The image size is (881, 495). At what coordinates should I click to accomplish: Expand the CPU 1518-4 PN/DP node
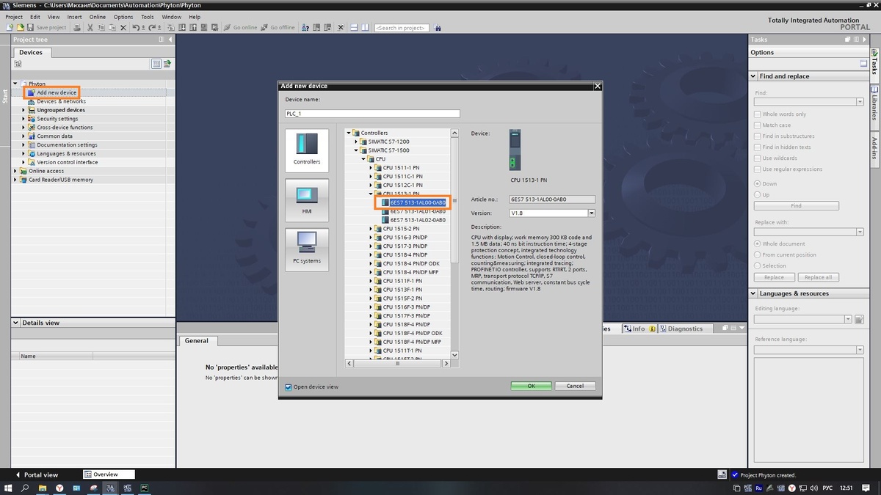[x=371, y=254]
